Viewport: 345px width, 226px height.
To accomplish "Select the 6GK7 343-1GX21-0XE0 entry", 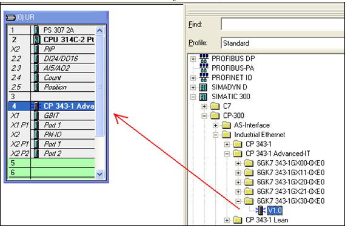I will pos(290,192).
